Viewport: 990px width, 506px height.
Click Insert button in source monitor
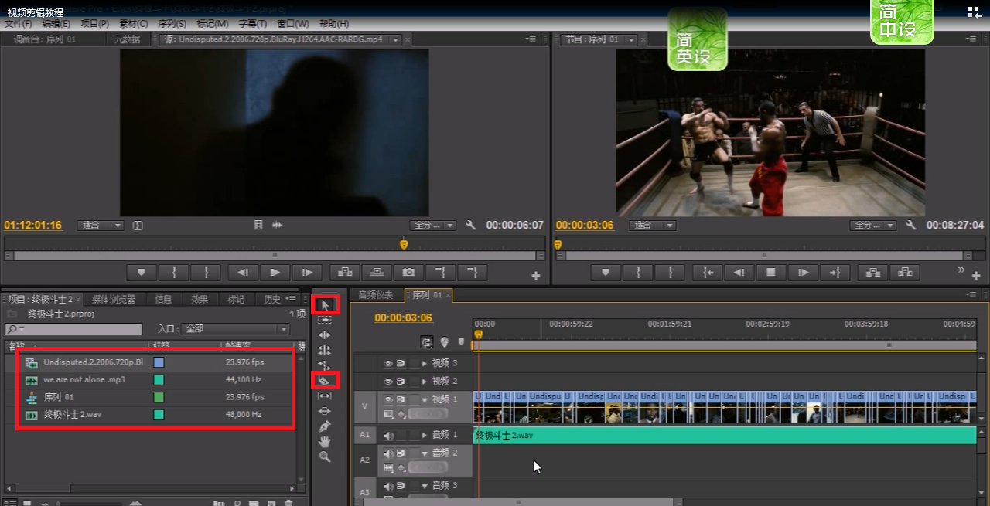click(344, 272)
